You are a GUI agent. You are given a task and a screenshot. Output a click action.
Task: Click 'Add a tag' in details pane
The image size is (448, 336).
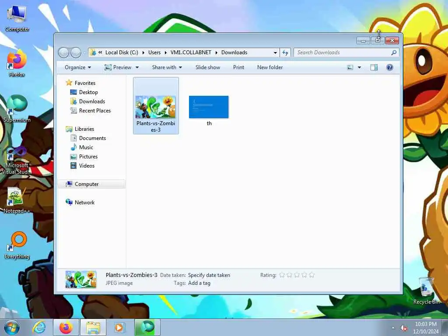point(199,283)
